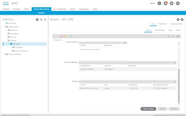Click the third Inventory panel icon
Screen dimensions: 186x116
tap(45, 19)
